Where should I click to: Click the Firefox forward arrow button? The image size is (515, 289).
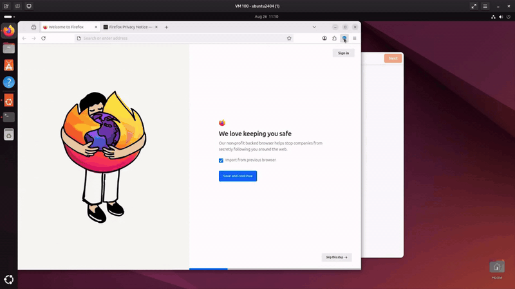coord(33,39)
